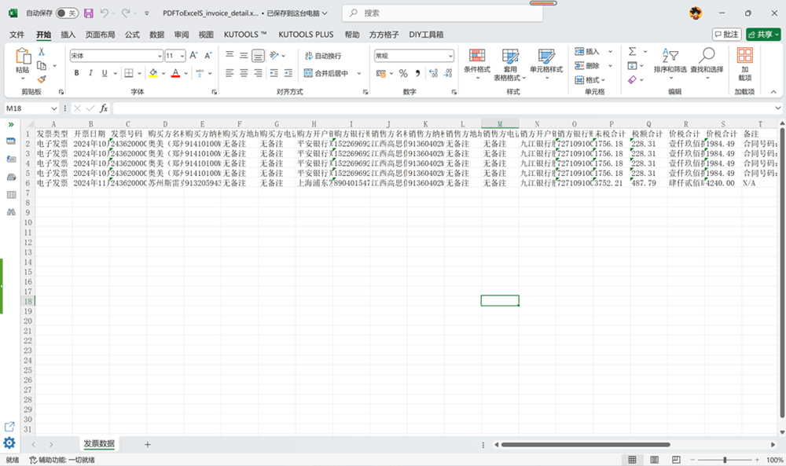Switch to Page Layout (页面布局) tab

101,35
